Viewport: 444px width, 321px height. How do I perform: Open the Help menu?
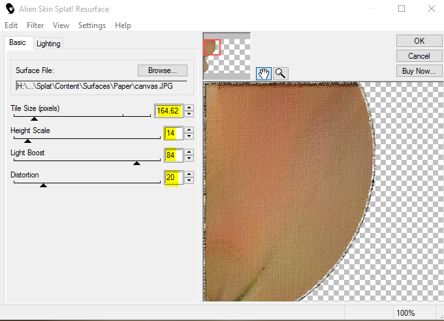[x=123, y=25]
